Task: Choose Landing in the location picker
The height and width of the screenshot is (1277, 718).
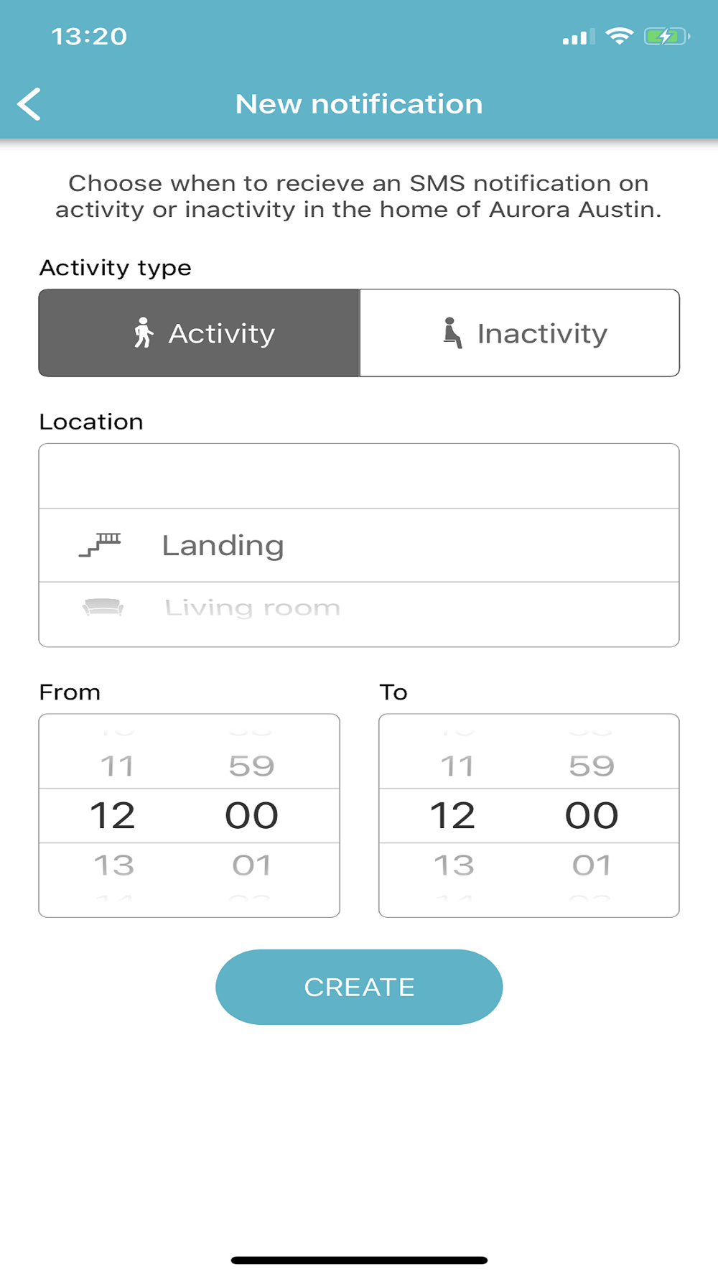Action: point(359,545)
